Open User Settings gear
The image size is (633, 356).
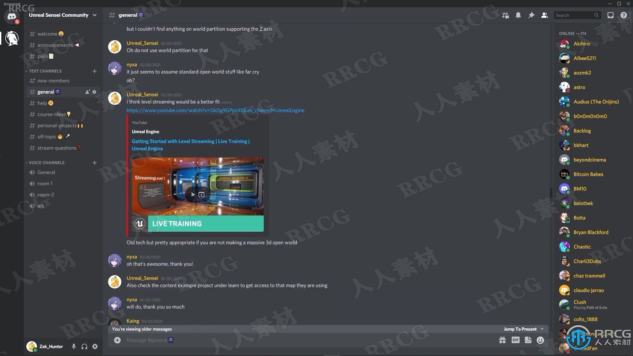coord(95,346)
